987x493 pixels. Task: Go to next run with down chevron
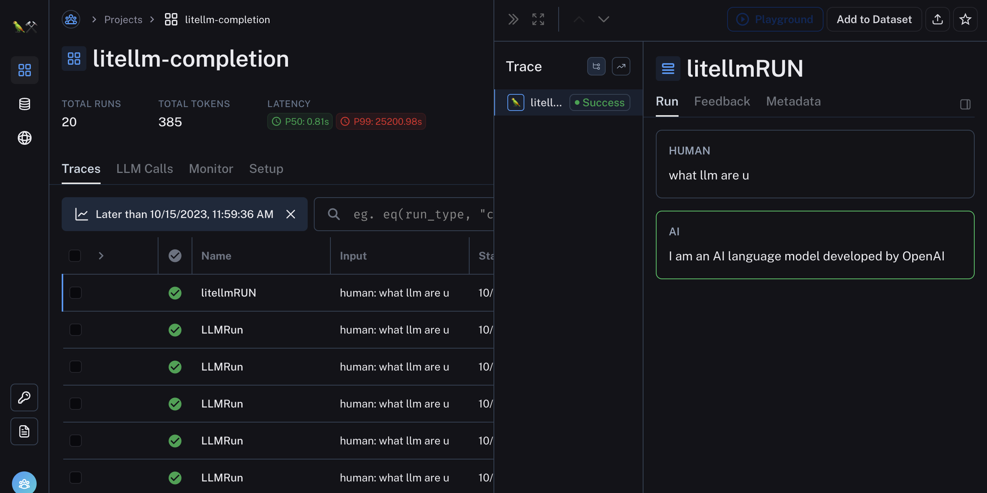(x=603, y=19)
